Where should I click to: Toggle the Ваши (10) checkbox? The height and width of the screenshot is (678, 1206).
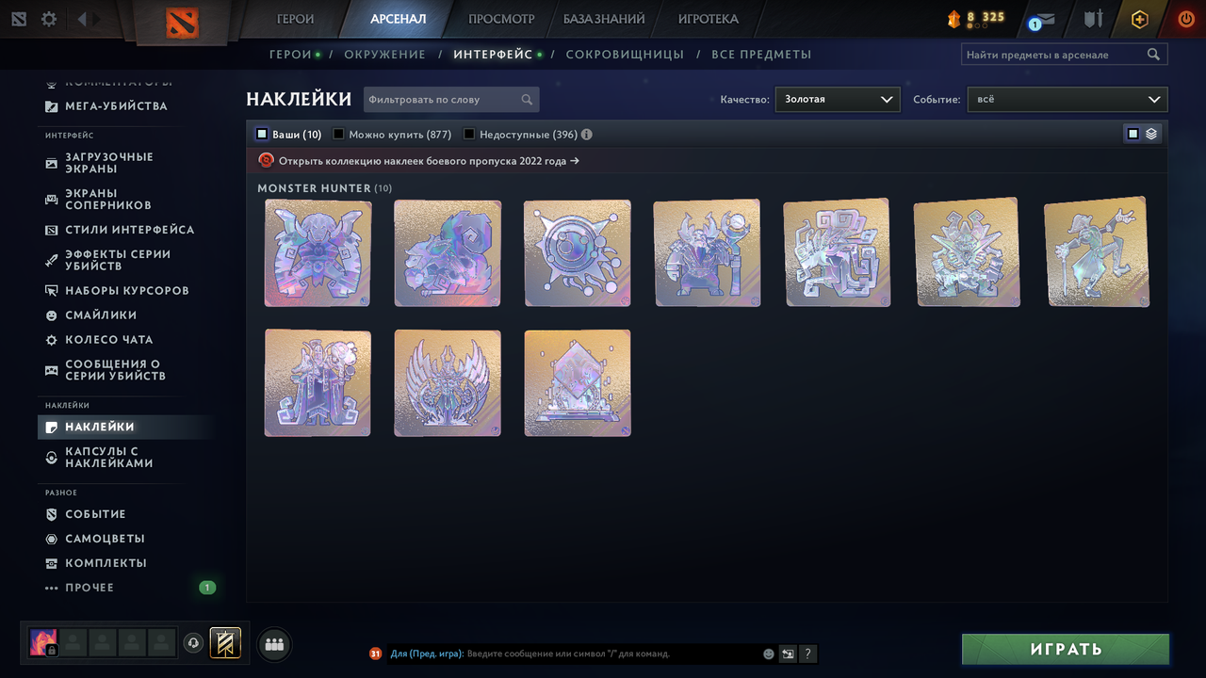(262, 135)
